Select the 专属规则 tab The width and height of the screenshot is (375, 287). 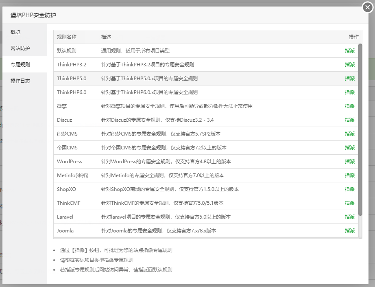coord(25,64)
